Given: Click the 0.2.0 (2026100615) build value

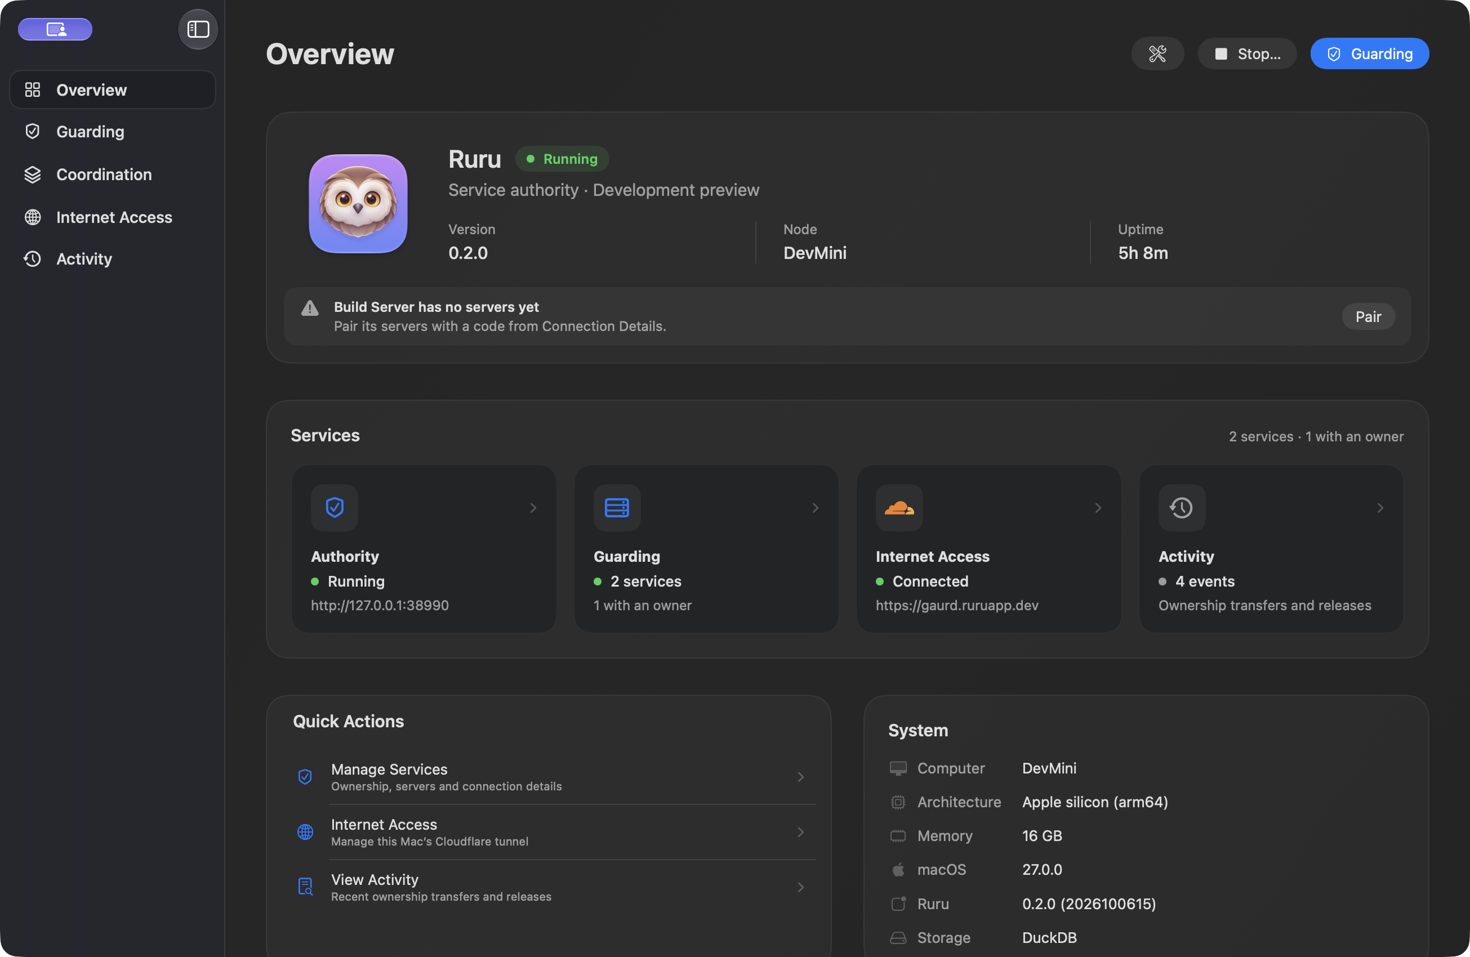Looking at the screenshot, I should [1088, 904].
